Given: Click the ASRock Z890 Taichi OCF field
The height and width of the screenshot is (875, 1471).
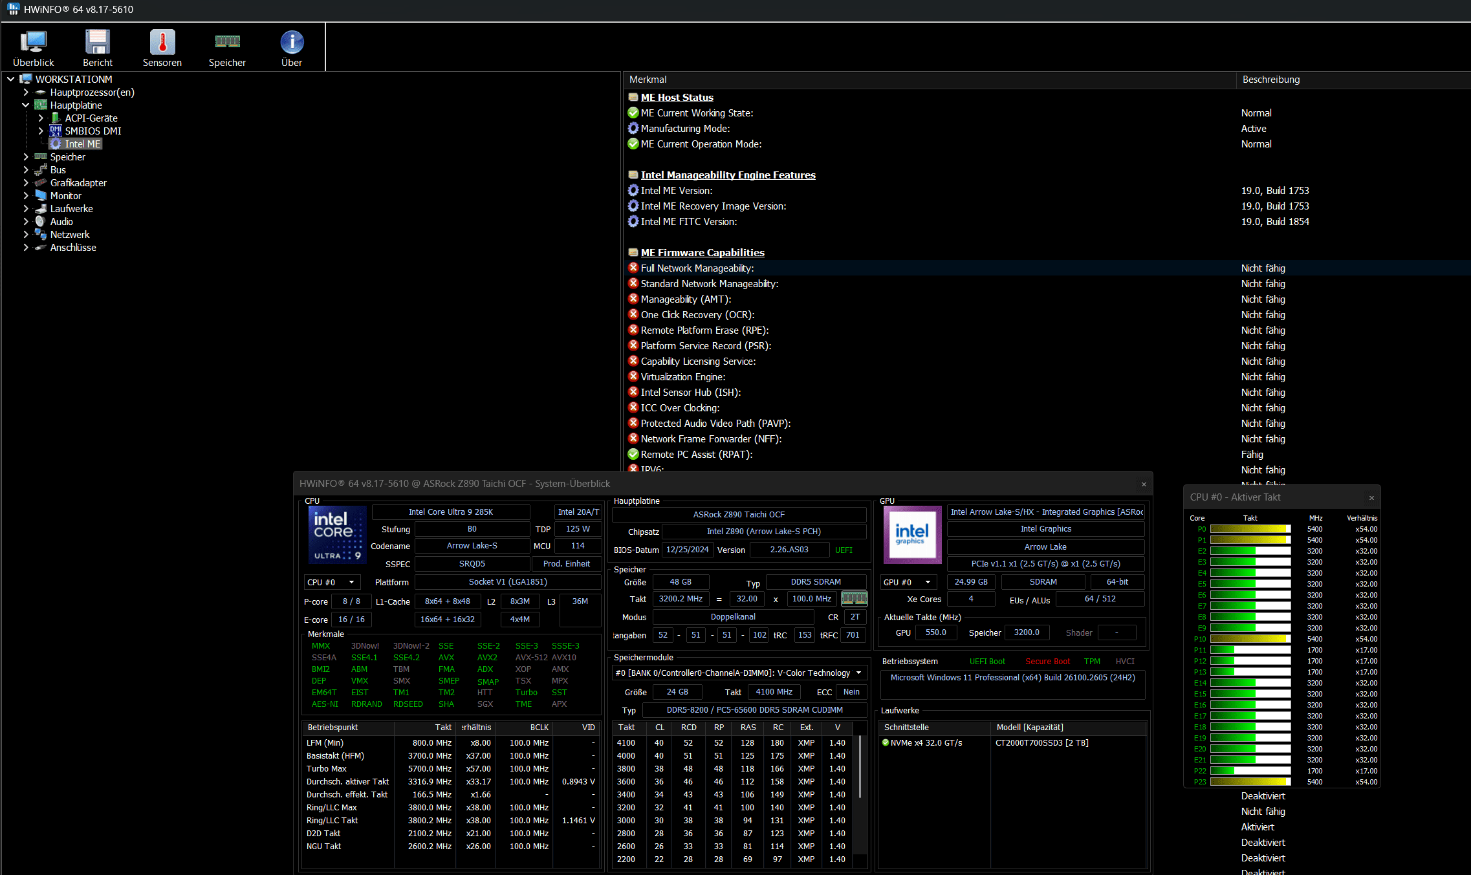Looking at the screenshot, I should tap(739, 515).
